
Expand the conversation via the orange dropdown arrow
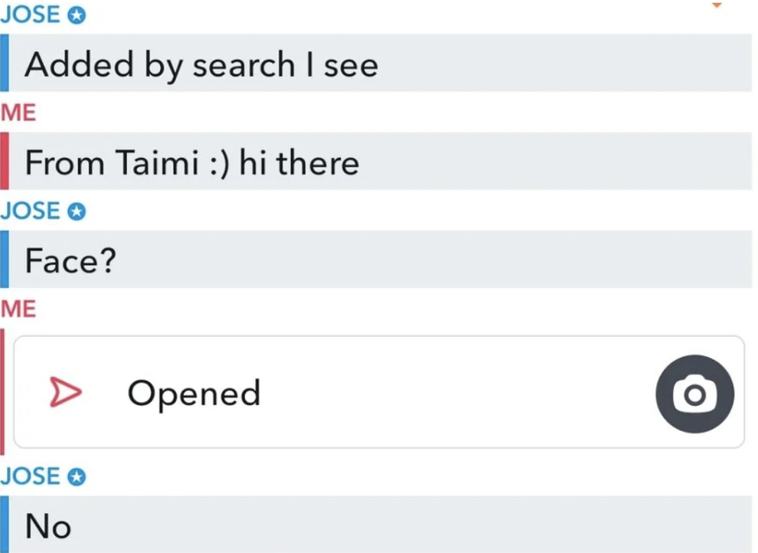[x=717, y=6]
